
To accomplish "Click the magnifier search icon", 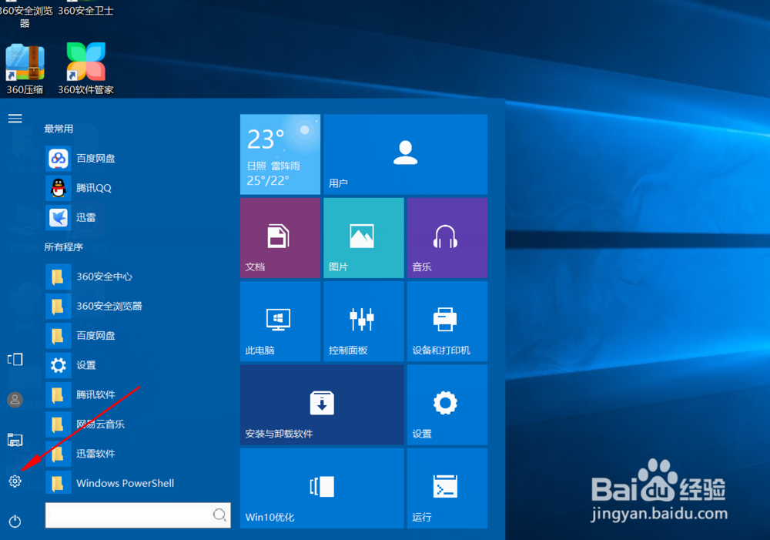I will [219, 515].
